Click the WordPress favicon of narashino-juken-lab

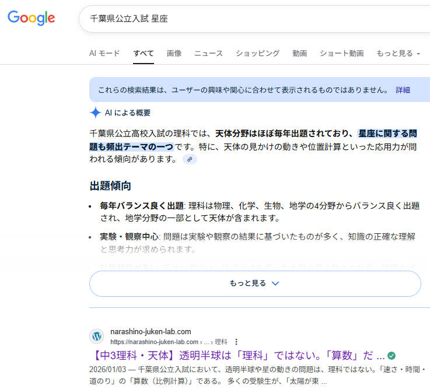click(x=97, y=337)
